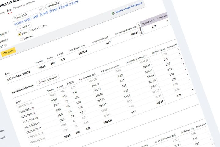The height and width of the screenshot is (147, 220).
Task: Click the CTR value 1.27
Action: (x=82, y=112)
